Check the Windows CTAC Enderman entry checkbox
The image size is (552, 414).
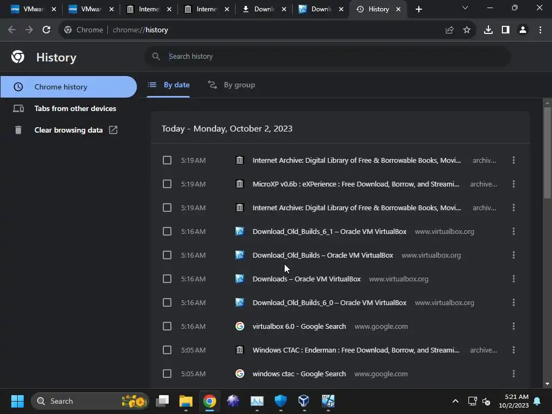167,350
